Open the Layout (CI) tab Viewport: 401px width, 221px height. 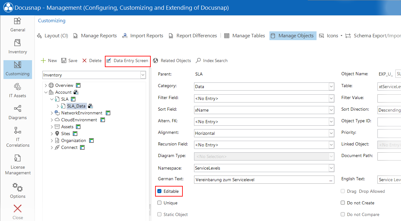53,36
